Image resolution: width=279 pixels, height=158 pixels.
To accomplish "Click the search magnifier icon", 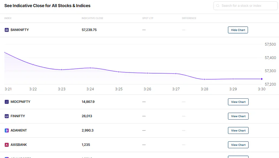I will [218, 6].
